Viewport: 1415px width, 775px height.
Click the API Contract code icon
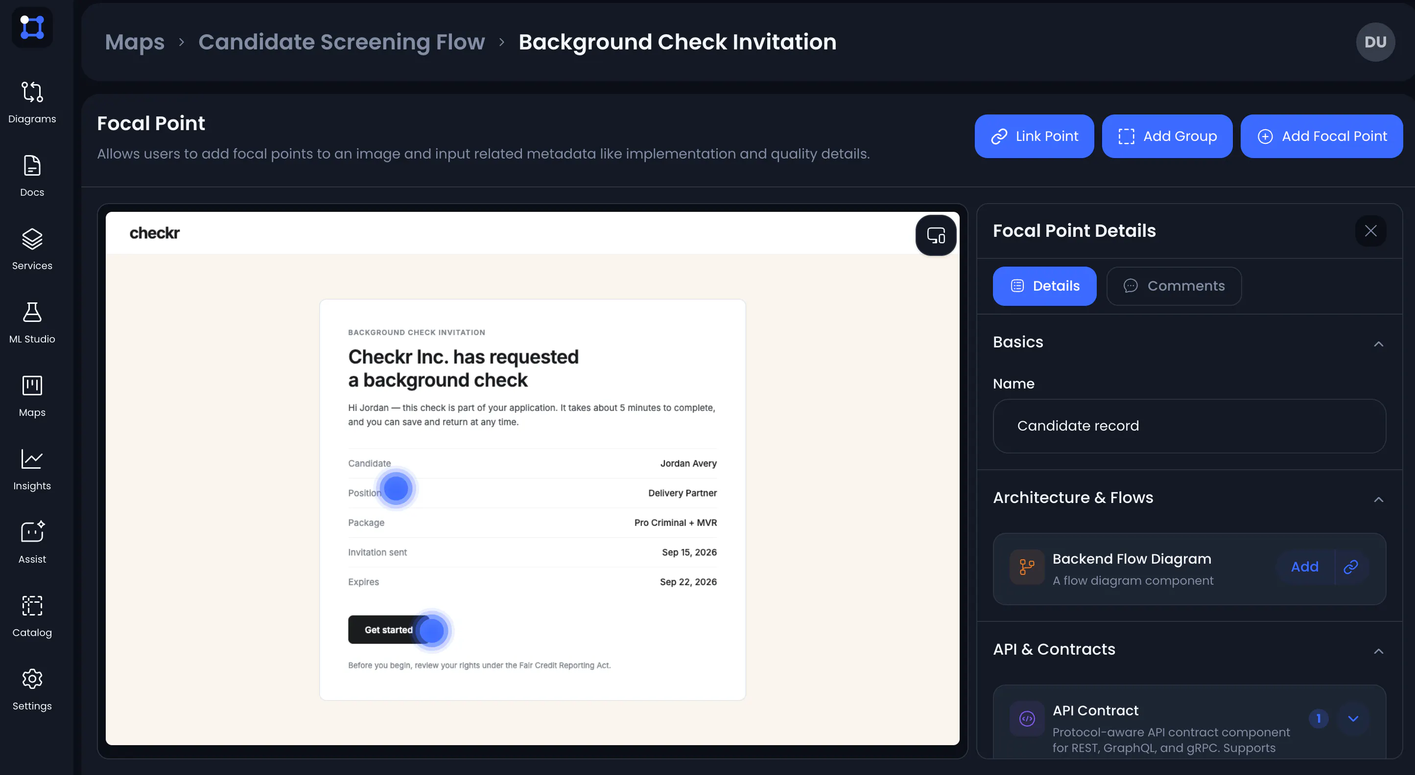pyautogui.click(x=1027, y=718)
